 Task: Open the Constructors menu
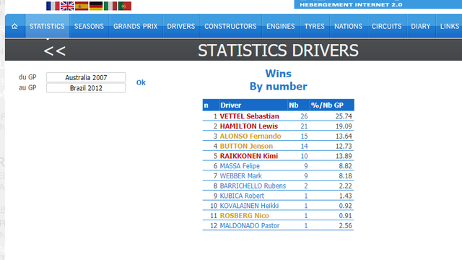[230, 26]
